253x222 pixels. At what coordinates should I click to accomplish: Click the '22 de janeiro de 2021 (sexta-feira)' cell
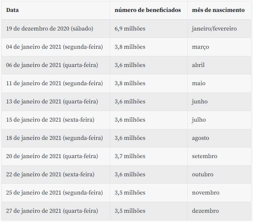(x=50, y=174)
